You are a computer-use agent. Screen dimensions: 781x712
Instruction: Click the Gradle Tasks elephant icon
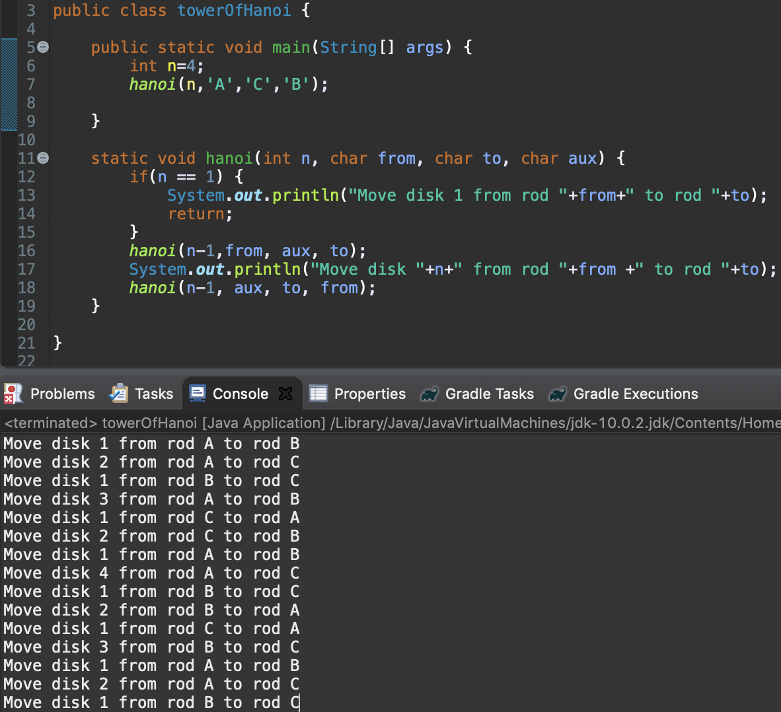[430, 393]
